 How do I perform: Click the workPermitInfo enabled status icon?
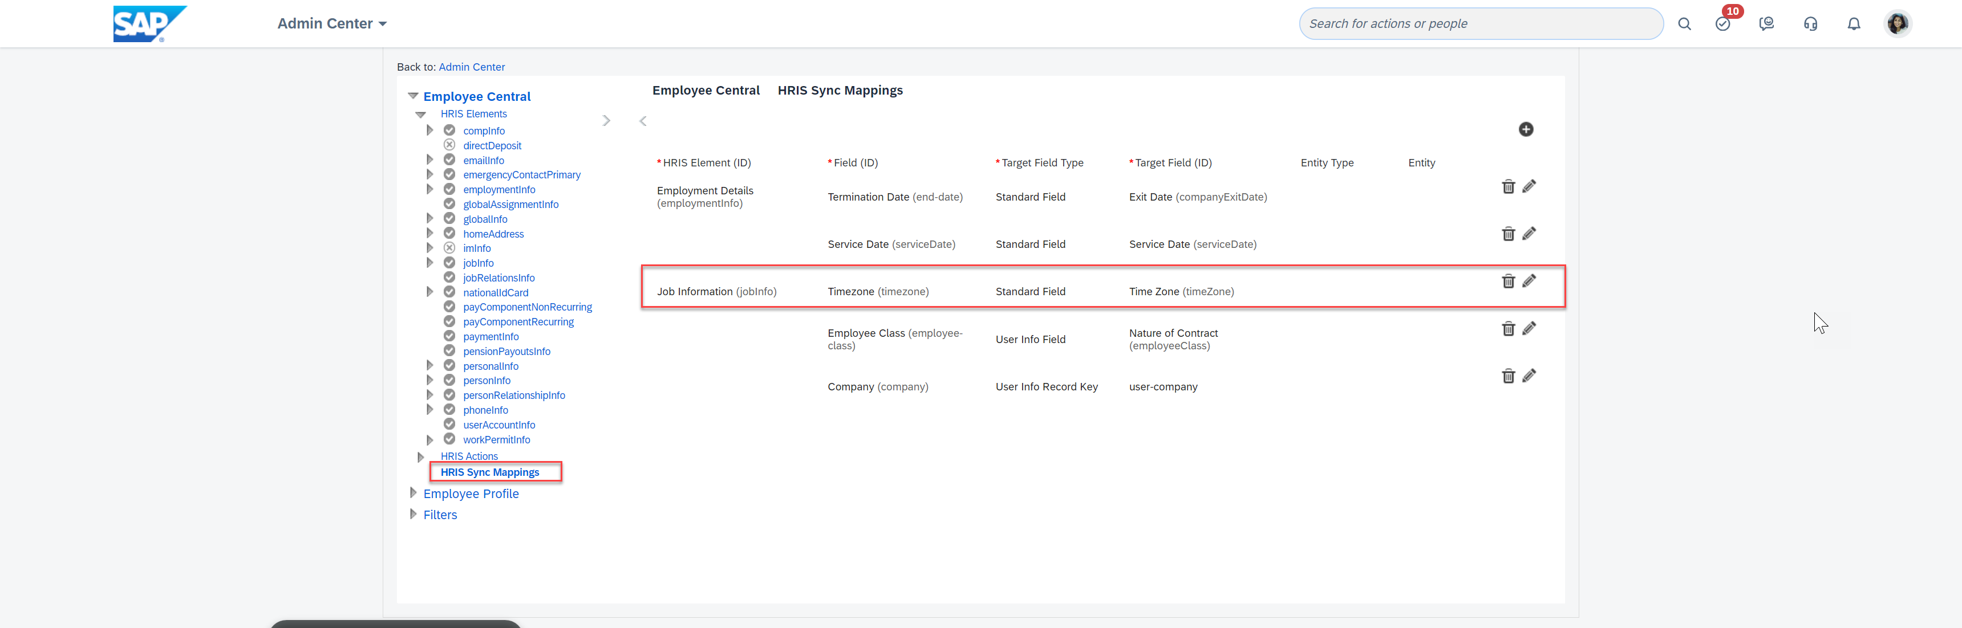point(449,439)
